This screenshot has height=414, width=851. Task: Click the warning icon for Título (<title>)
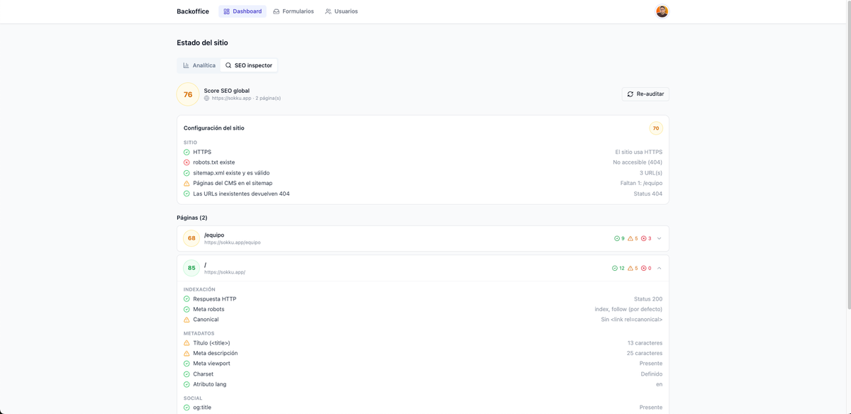tap(187, 343)
